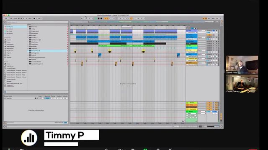The image size is (268, 150).
Task: Click the horizontal scrollbar at window bottom
Action: point(89,127)
